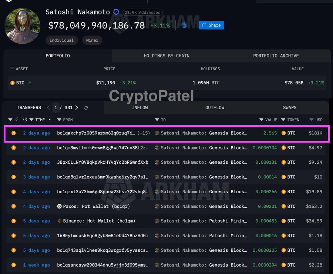This screenshot has width=333, height=274.
Task: Click the verified badge beside Satoshi Nakamoto
Action: point(116,12)
